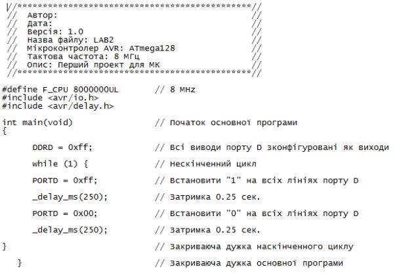Click the Мікроконтролер AVR: ATmega128 comment
Screen dimensions: 395x277
point(101,48)
